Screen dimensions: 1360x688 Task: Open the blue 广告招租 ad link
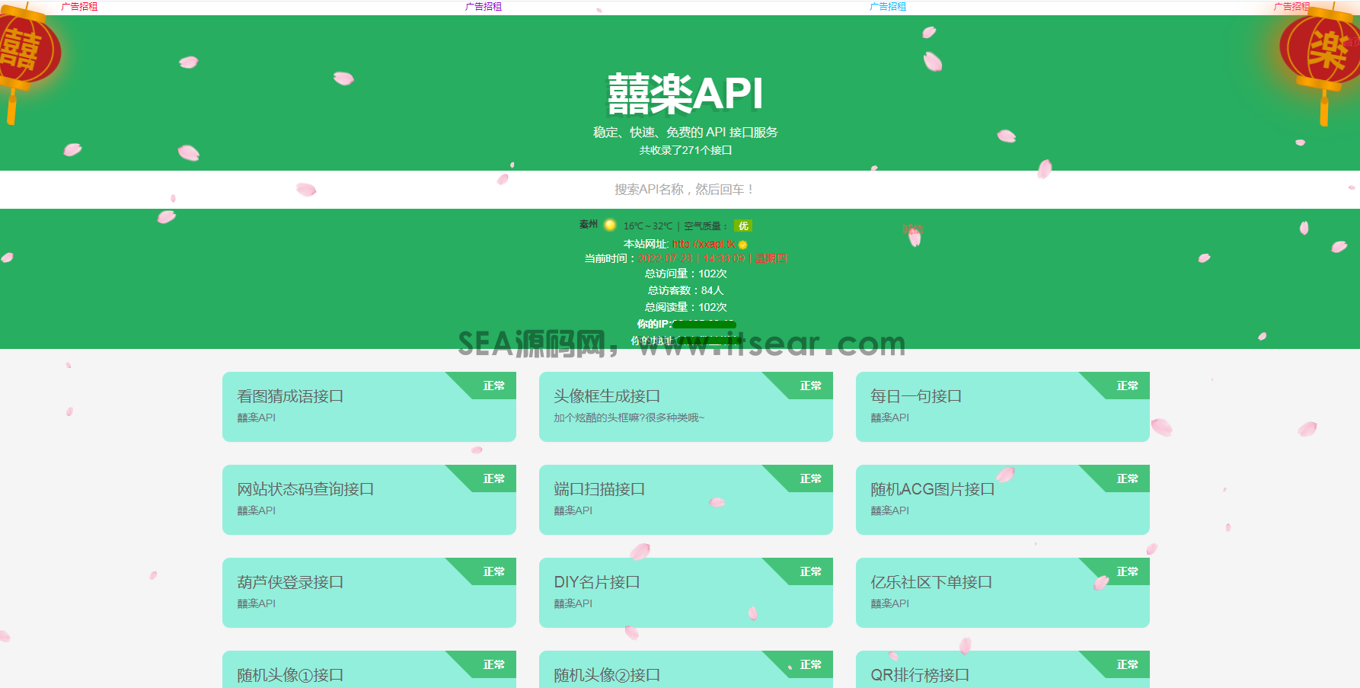[888, 6]
